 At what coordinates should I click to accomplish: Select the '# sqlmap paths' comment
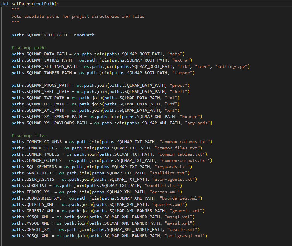tap(29, 48)
